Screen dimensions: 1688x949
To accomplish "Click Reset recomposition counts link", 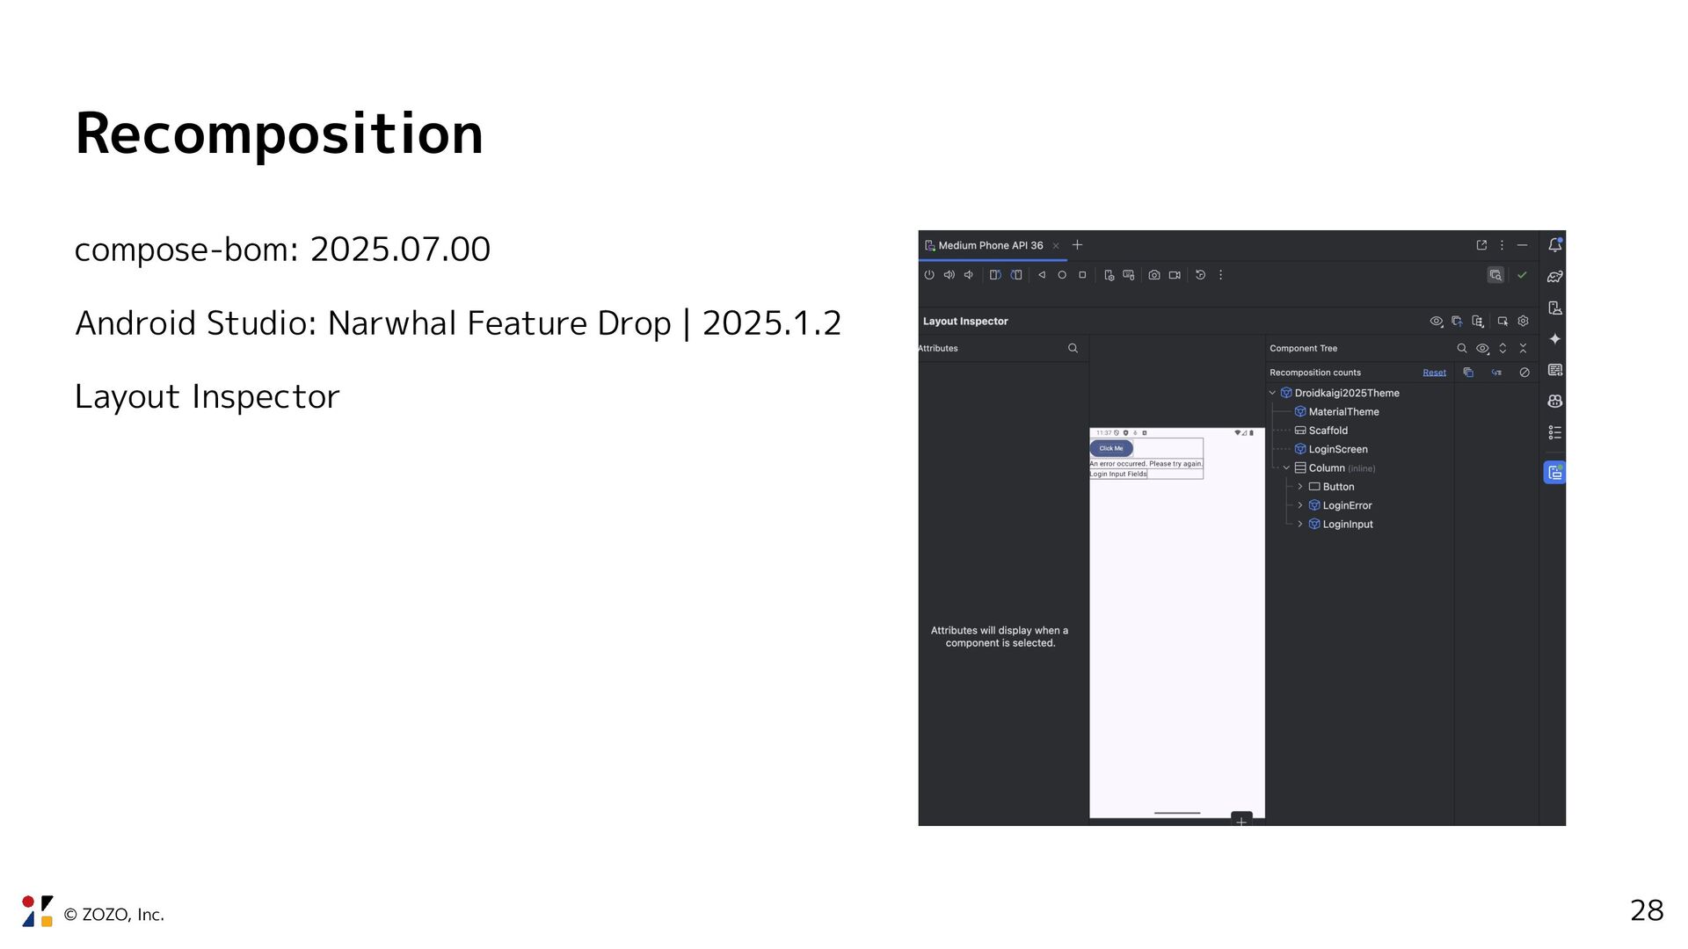I will coord(1434,373).
